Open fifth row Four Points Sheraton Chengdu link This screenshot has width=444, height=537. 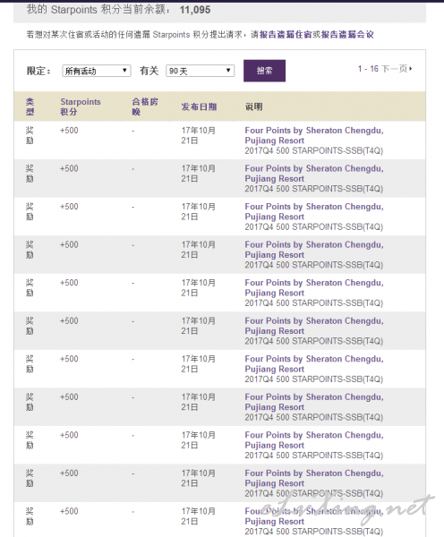point(314,287)
